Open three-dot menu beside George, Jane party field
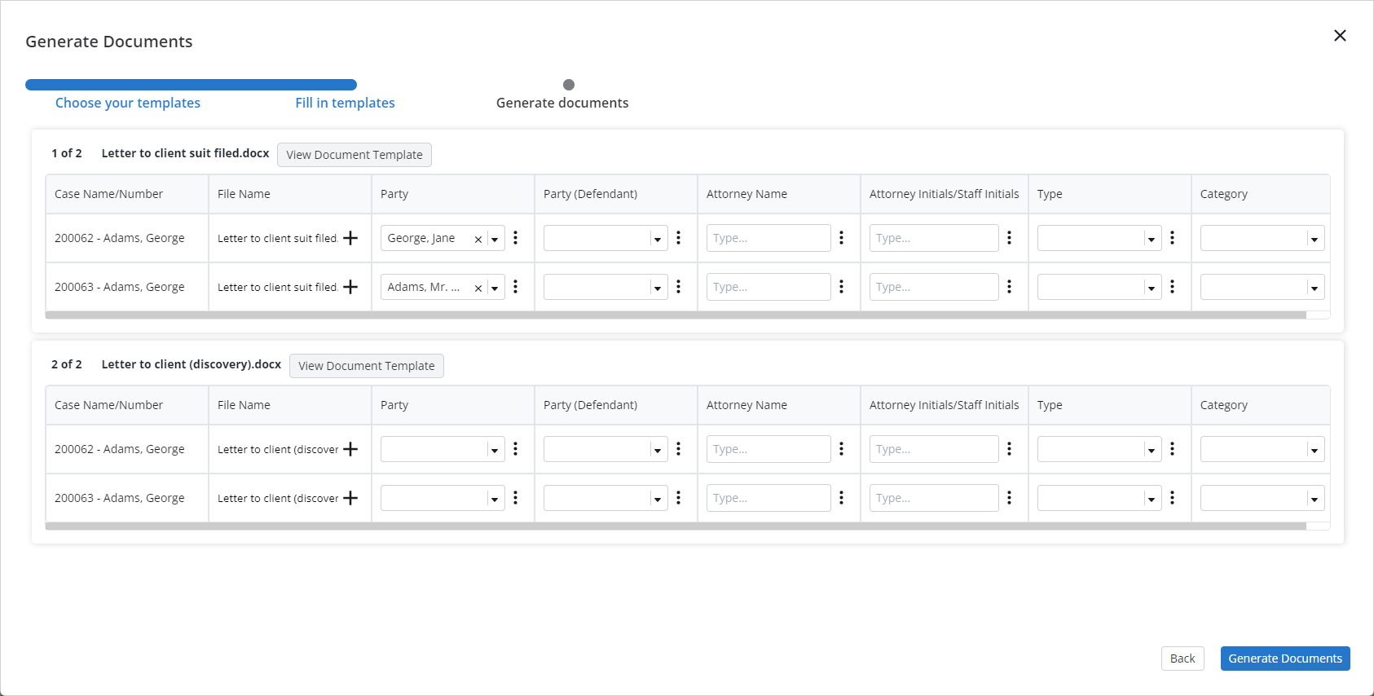The image size is (1374, 696). tap(515, 238)
